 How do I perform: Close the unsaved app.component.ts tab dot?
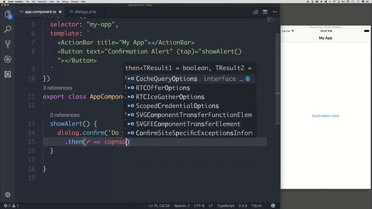[x=60, y=12]
